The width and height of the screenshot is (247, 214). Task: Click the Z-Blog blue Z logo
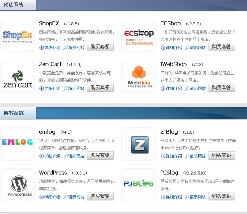point(139,144)
